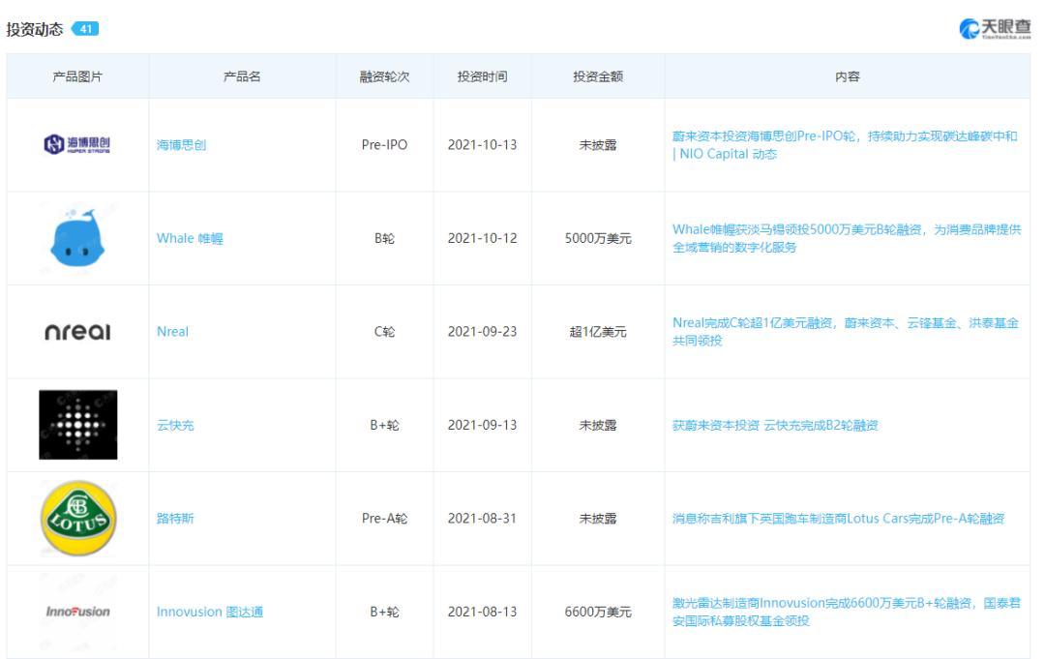
Task: Select the date 2021-08-31
Action: point(483,519)
